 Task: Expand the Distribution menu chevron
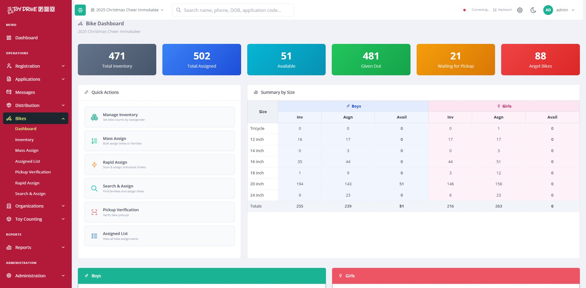click(63, 105)
